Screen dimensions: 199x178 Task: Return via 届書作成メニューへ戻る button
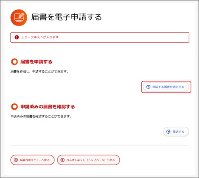point(33,160)
